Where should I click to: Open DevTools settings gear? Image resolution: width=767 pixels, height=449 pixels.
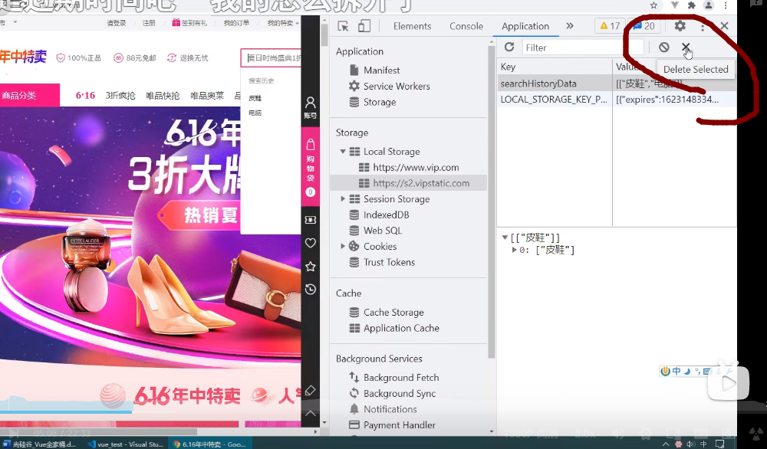[680, 26]
